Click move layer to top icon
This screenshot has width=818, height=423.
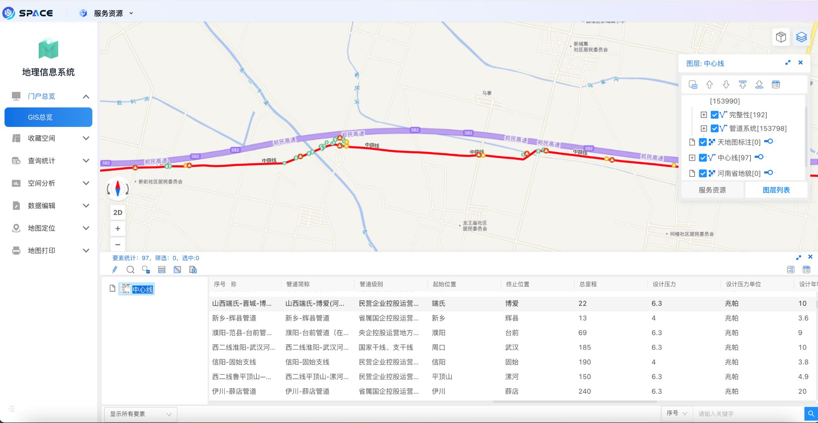pos(742,85)
